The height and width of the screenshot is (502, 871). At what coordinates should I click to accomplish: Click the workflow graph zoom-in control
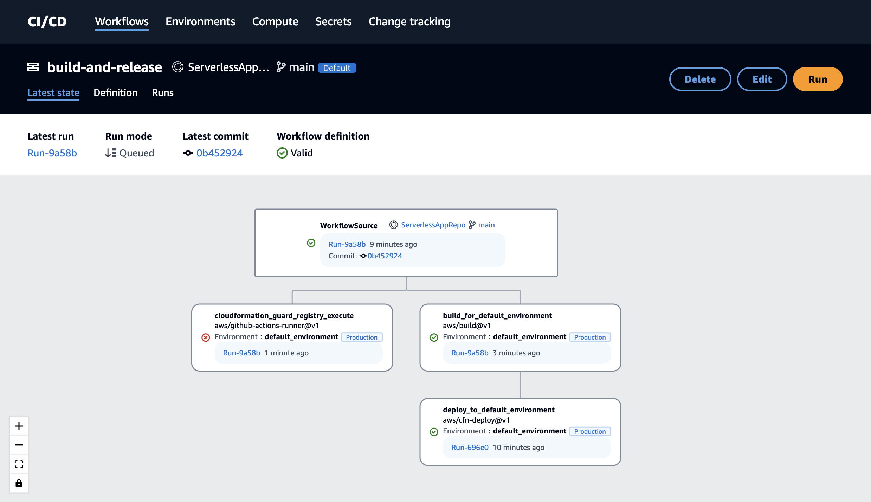coord(19,426)
